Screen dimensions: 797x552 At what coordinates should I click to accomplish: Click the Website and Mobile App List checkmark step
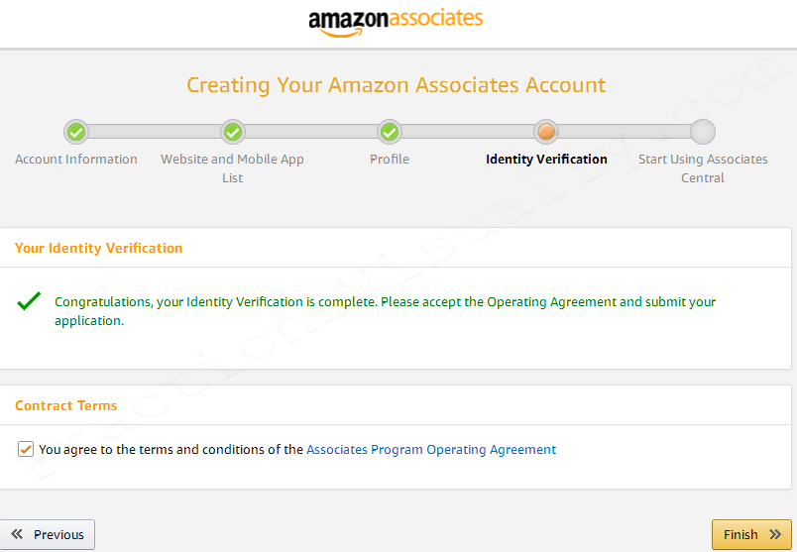coord(233,132)
